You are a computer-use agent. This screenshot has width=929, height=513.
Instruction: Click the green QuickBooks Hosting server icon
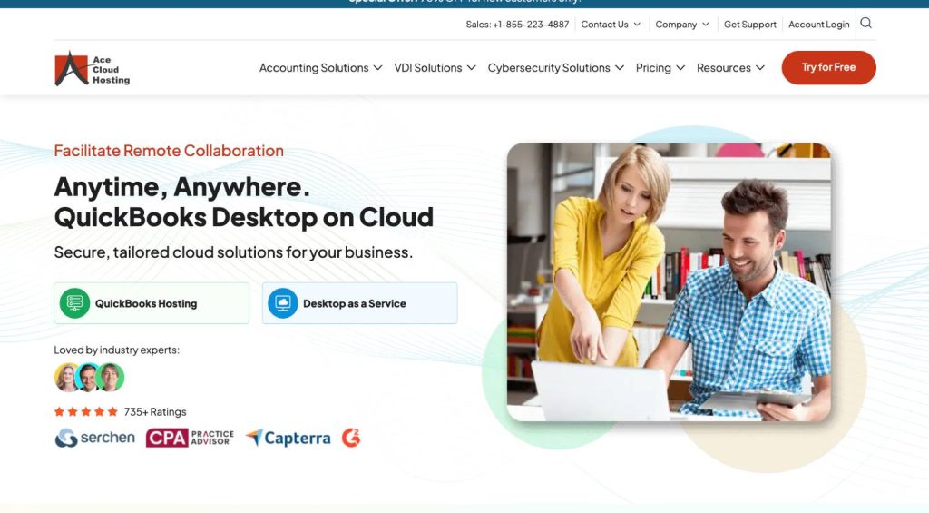coord(74,303)
